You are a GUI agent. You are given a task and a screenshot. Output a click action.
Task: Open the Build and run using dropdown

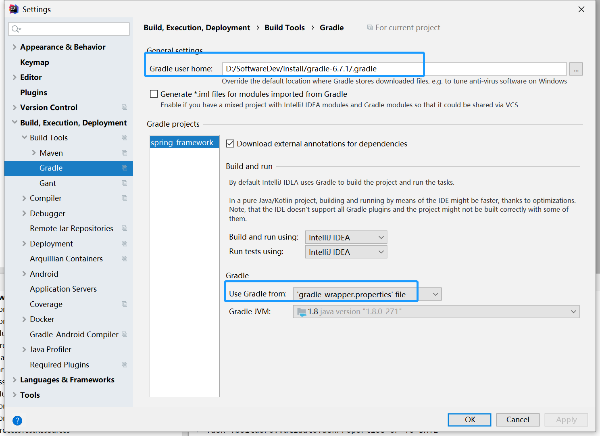[346, 237]
